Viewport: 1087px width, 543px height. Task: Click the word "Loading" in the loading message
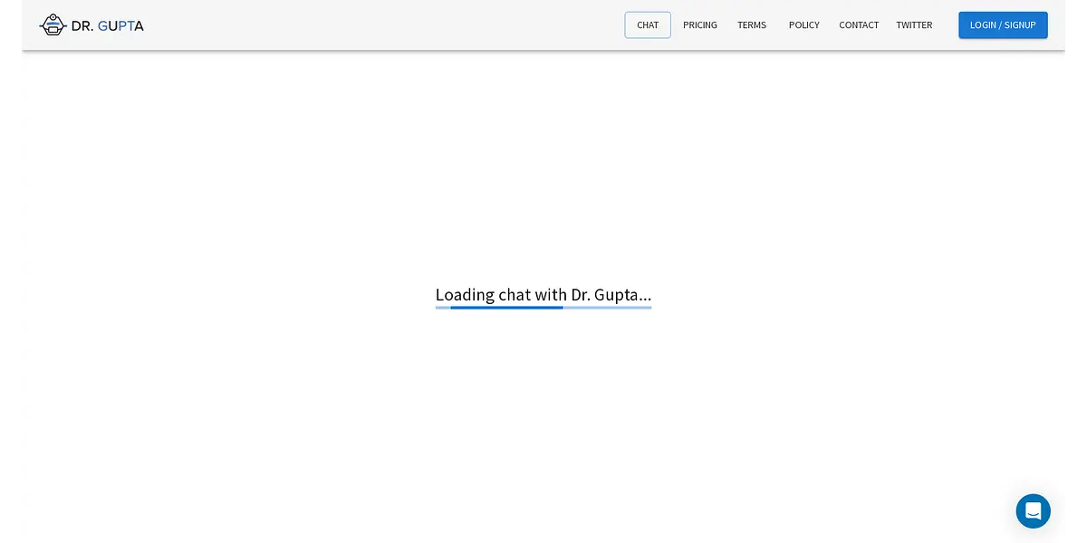[465, 295]
